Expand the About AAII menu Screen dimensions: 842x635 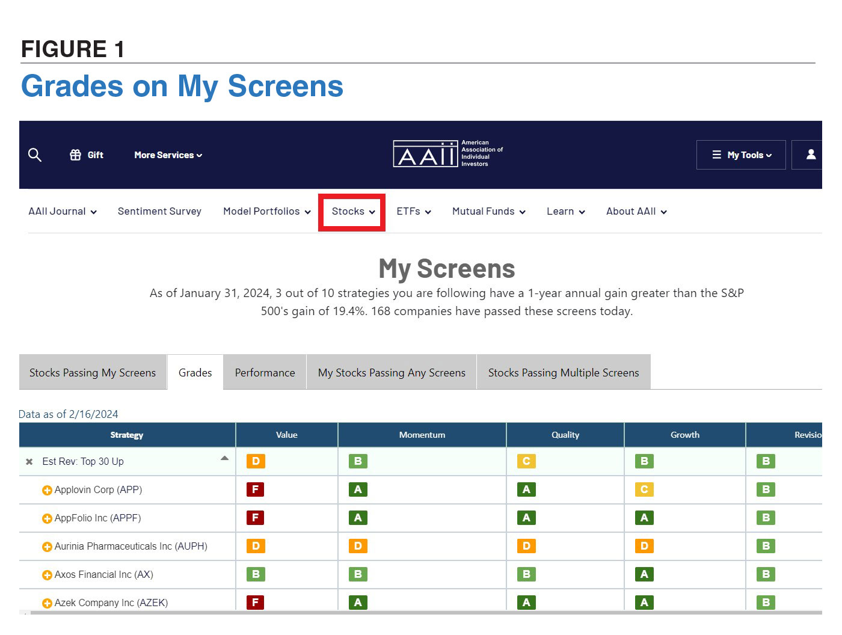point(636,212)
